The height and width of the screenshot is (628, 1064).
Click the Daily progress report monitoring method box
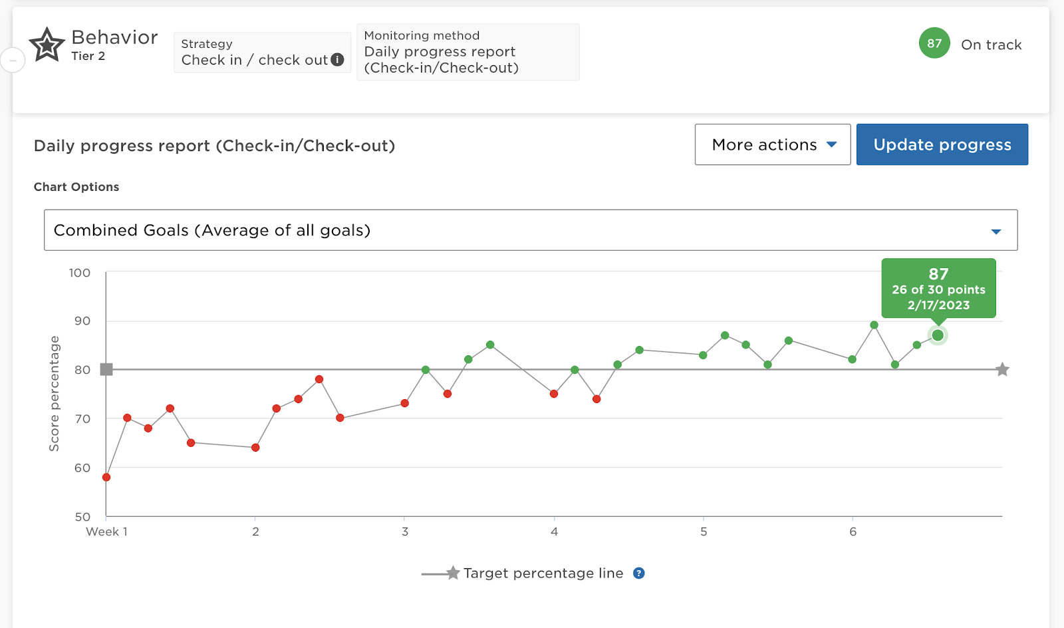coord(467,52)
